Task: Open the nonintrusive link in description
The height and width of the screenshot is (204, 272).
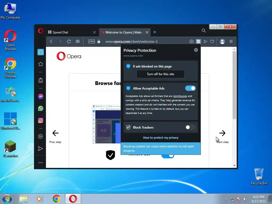Action: click(180, 96)
